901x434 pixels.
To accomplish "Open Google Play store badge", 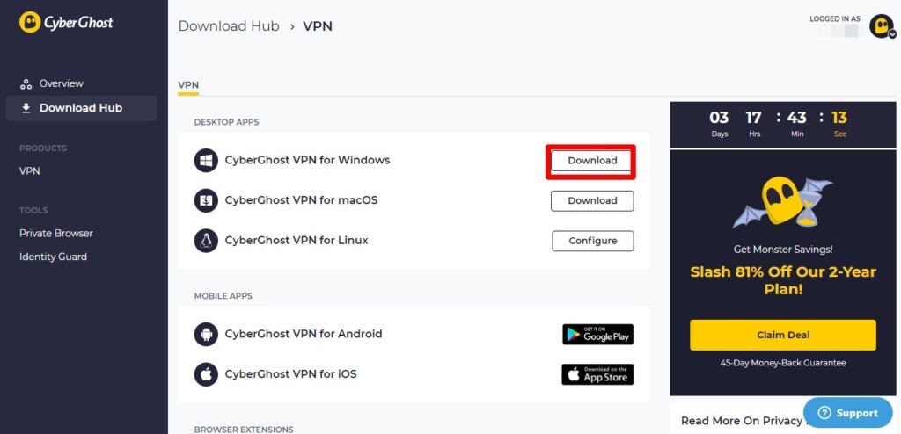I will (x=597, y=334).
